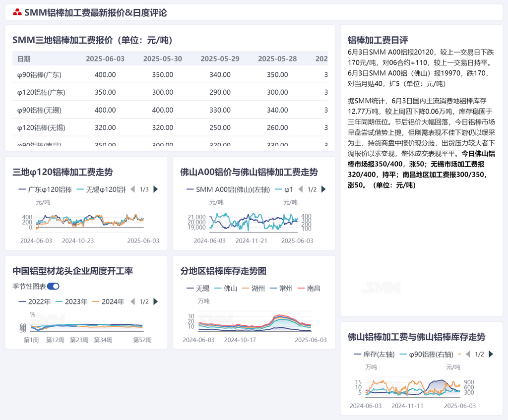
Task: Toggle φ90铝棒(右轴) legend series
Action: tap(427, 355)
